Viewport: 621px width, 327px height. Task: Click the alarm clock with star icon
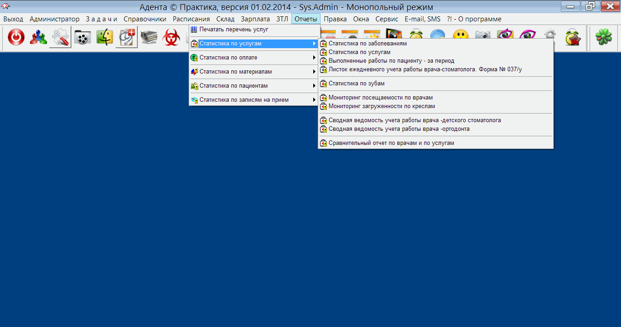[x=572, y=38]
